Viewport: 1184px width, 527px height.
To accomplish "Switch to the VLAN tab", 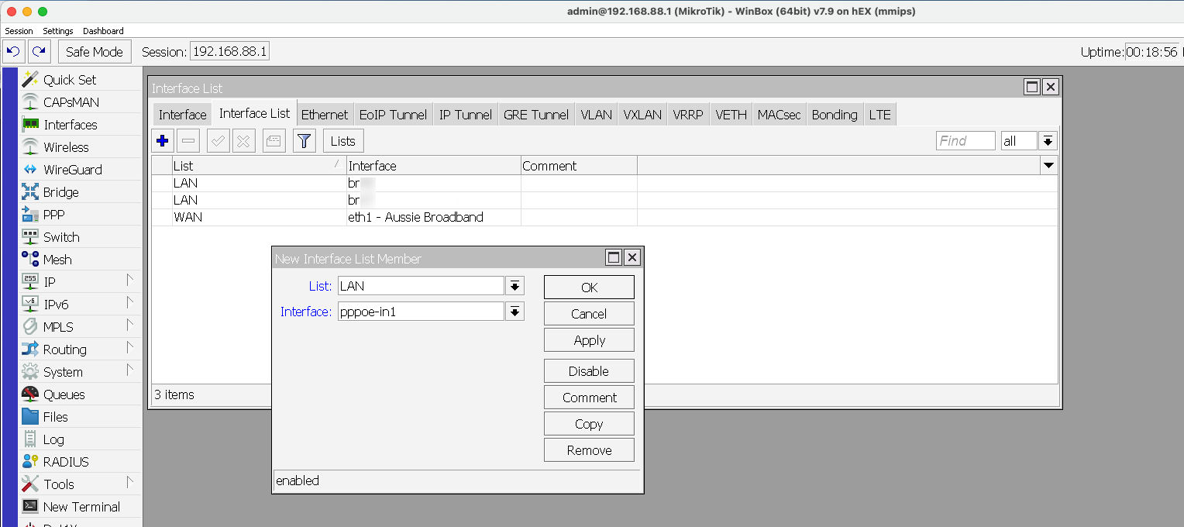I will pyautogui.click(x=595, y=114).
